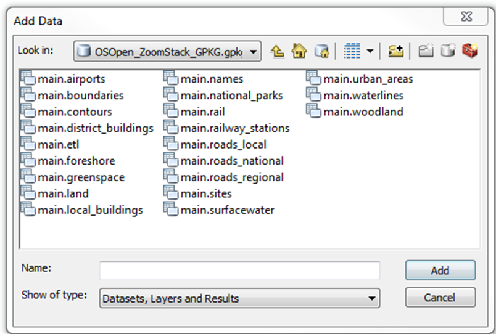Select main.roads_regional layer
Viewport: 496px width, 334px height.
pyautogui.click(x=224, y=177)
